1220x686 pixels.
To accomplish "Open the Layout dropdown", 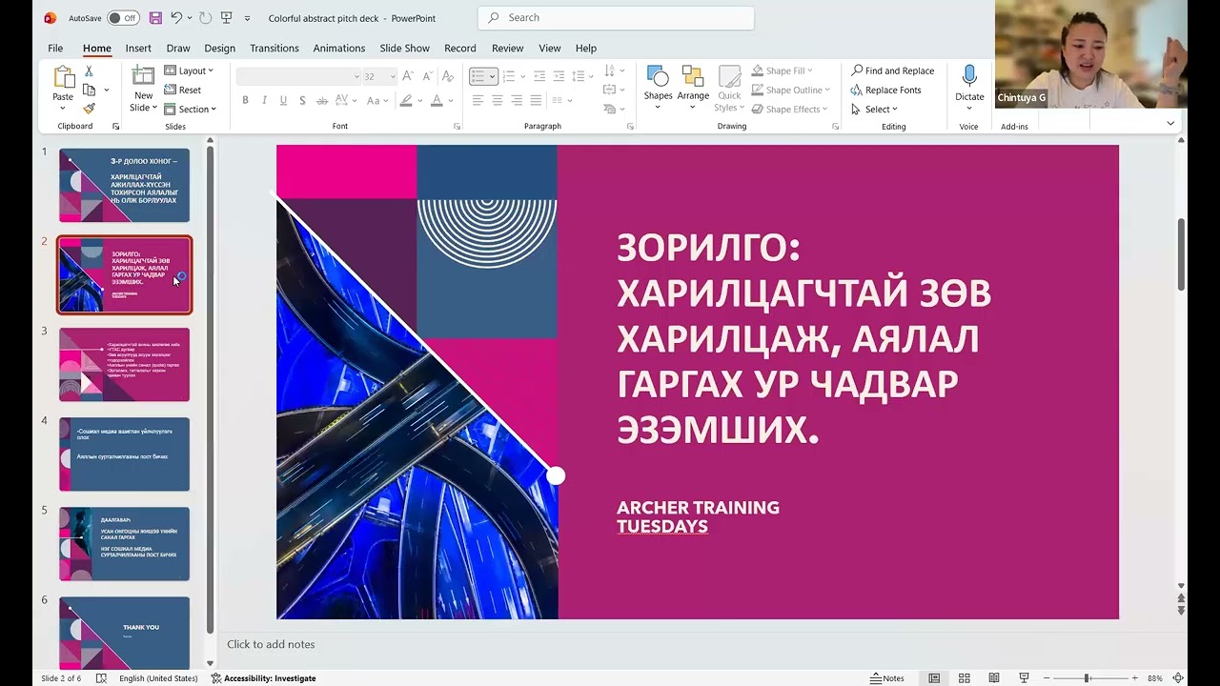I will click(189, 71).
